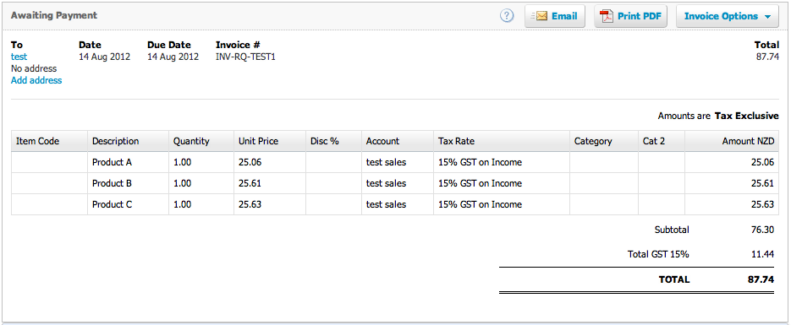Select the Tax Rate column header
Image resolution: width=791 pixels, height=325 pixels.
(x=502, y=141)
